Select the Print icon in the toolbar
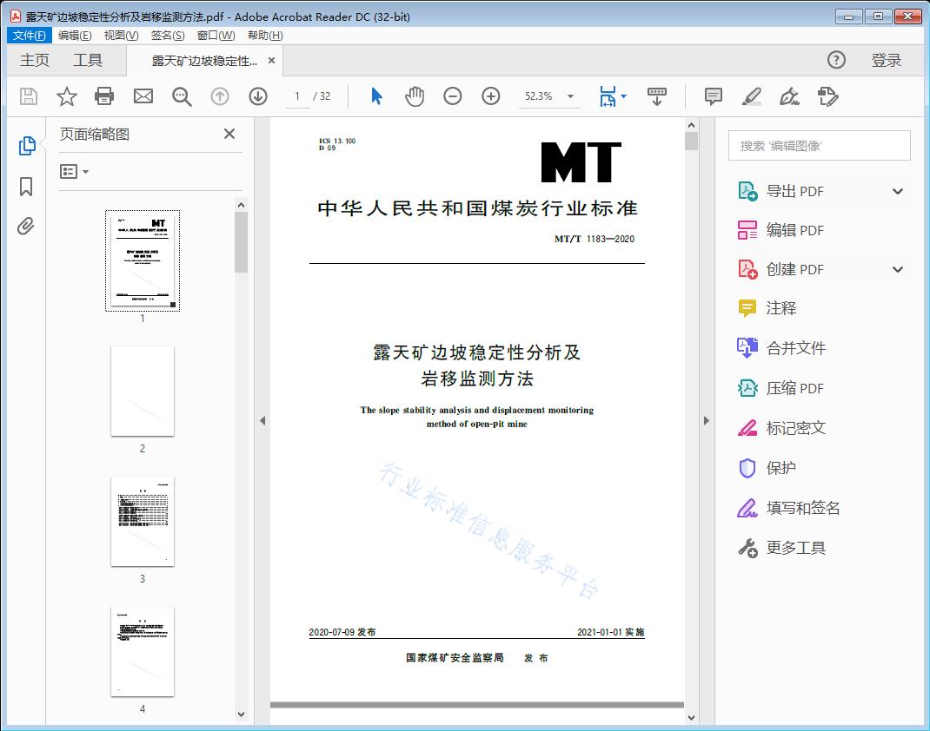Screen dimensions: 930x731 104,96
